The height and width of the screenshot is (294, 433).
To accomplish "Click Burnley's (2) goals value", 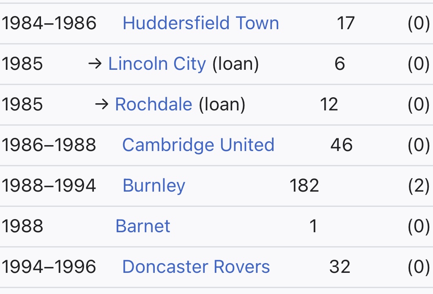I will pyautogui.click(x=418, y=186).
